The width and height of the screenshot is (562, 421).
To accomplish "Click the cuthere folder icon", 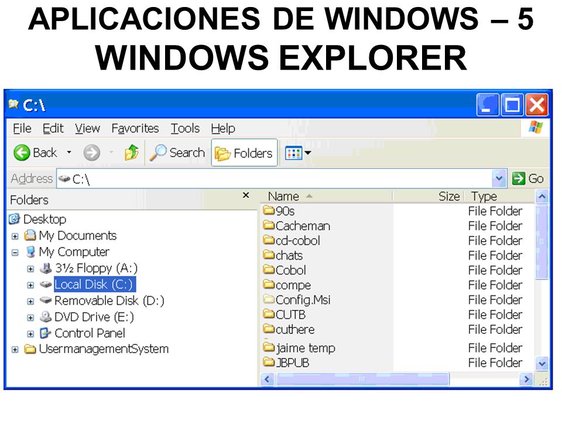I will click(x=269, y=328).
